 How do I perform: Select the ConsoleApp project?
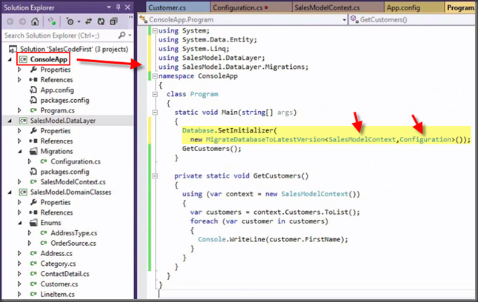(48, 59)
